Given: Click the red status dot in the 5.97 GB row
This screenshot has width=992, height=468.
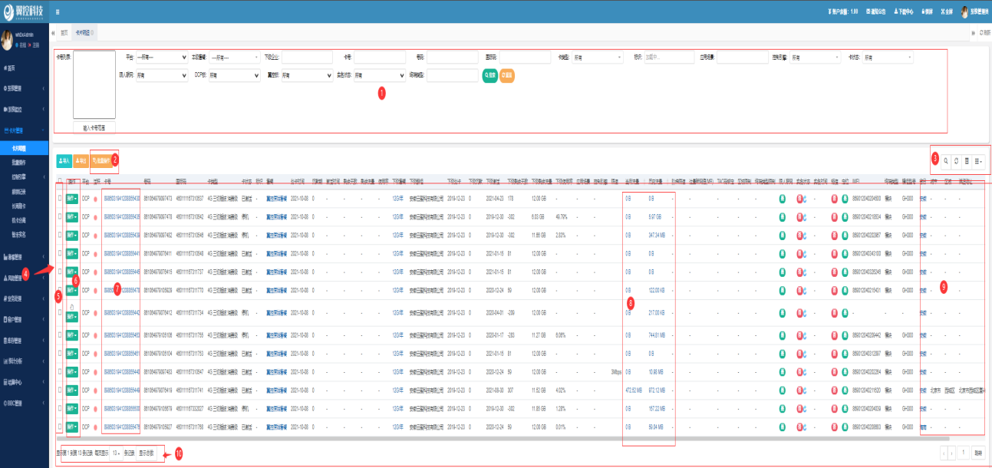Looking at the screenshot, I should tap(95, 216).
